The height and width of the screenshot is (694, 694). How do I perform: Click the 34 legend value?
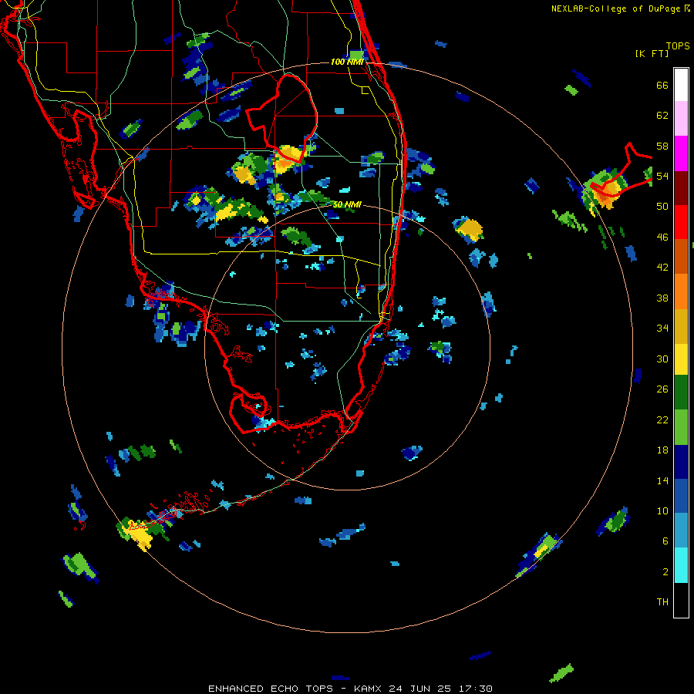click(662, 328)
